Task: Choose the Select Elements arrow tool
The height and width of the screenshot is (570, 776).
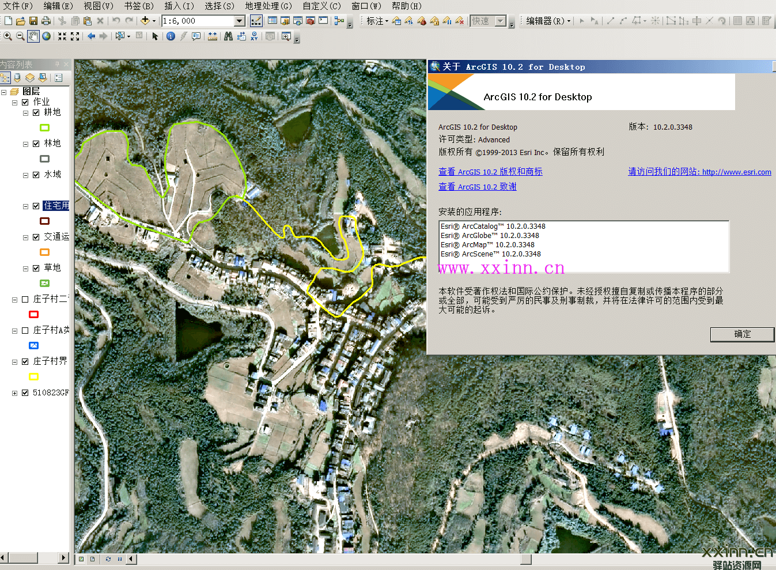Action: click(155, 36)
